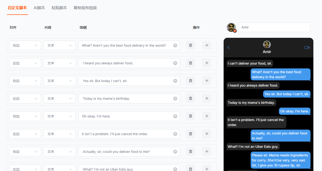This screenshot has height=171, width=322.
Task: Open emoji picker for 'It isn't a problem'
Action: (x=175, y=134)
